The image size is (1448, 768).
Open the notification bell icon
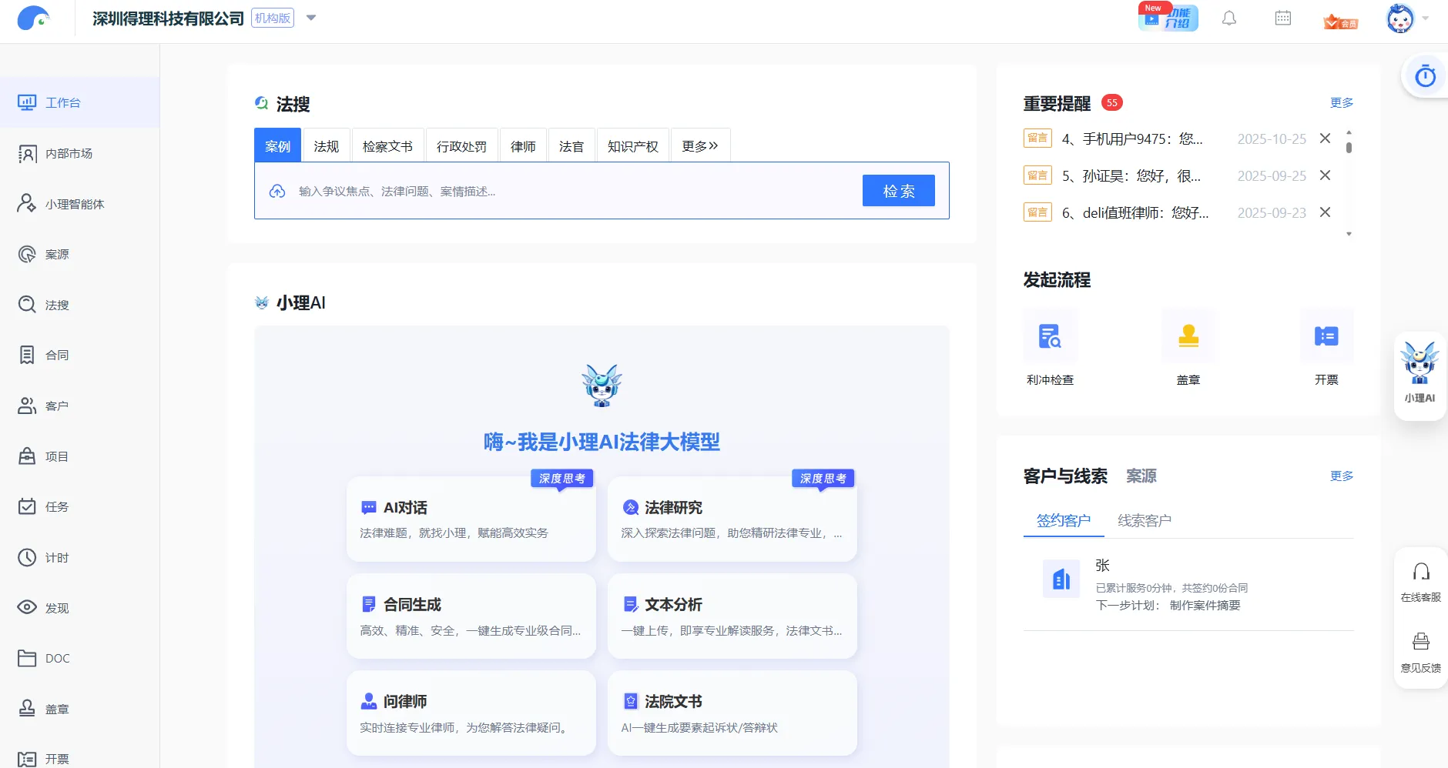1229,18
